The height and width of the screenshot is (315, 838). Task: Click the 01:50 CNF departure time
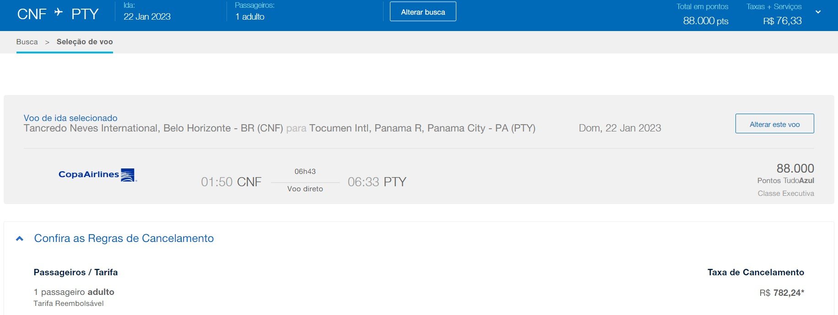(x=231, y=182)
